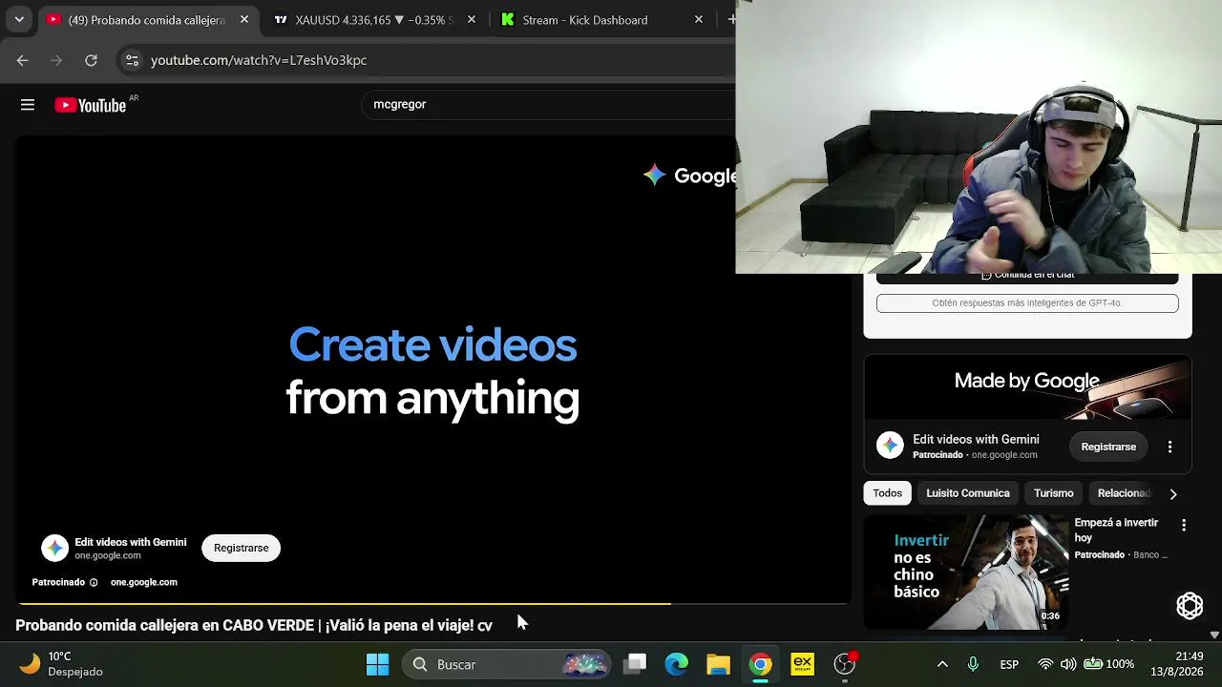The width and height of the screenshot is (1222, 687).
Task: Go back with the browser back arrow
Action: [22, 60]
